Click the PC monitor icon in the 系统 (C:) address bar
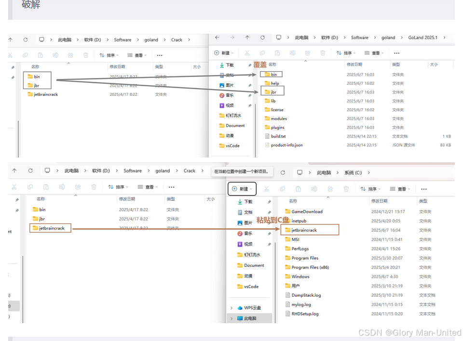Screen dimensions: 463x341 [300, 172]
